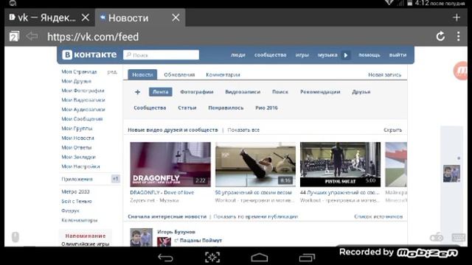
Task: Click the address bar URL vk.com/feed
Action: point(93,37)
